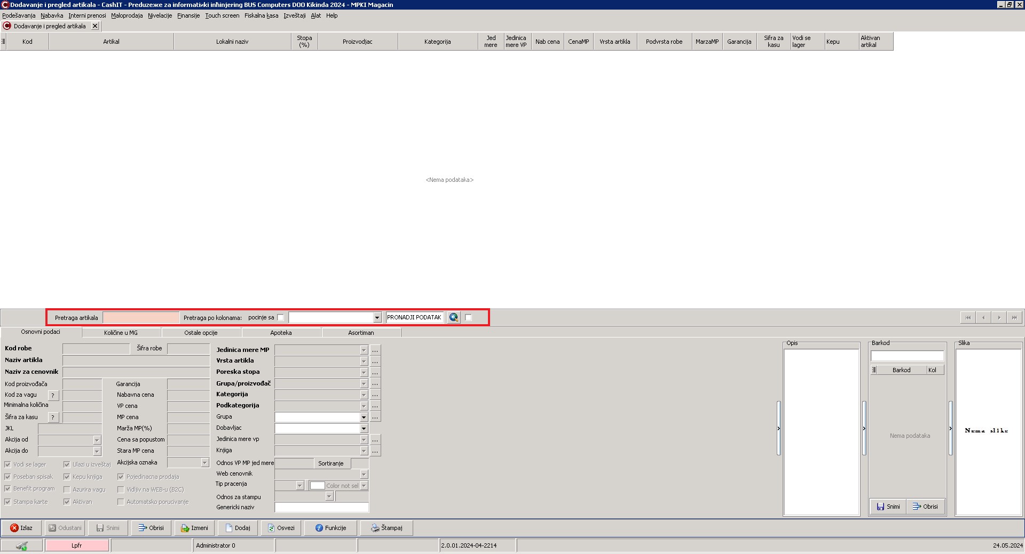
Task: Open the ellipsis lookup for Grupa
Action: click(x=375, y=417)
